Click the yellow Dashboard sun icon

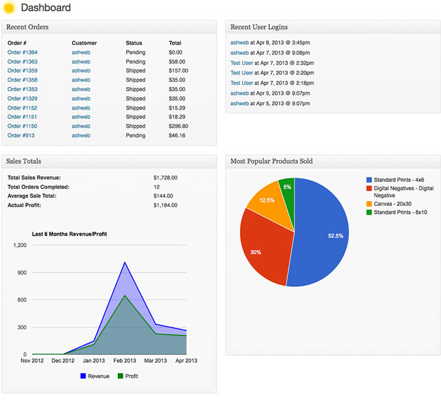click(9, 8)
